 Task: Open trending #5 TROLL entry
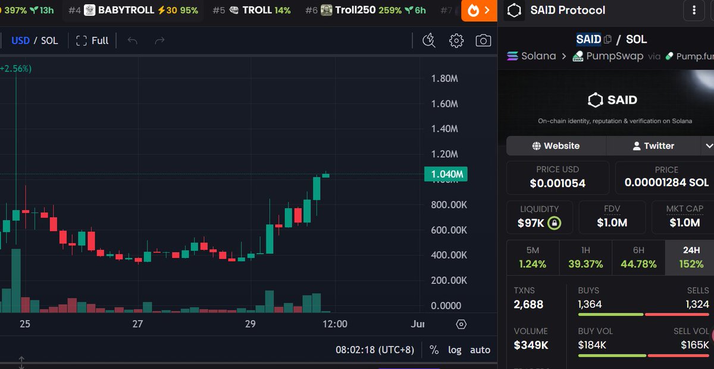point(252,10)
